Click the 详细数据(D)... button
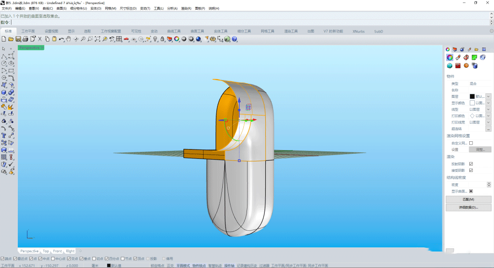 coord(468,207)
